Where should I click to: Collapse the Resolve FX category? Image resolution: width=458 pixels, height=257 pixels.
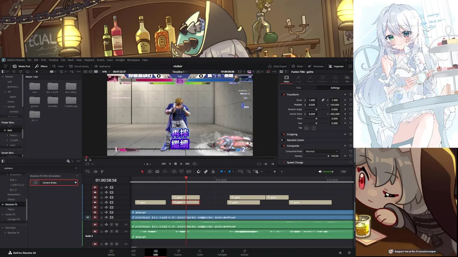pyautogui.click(x=3, y=205)
